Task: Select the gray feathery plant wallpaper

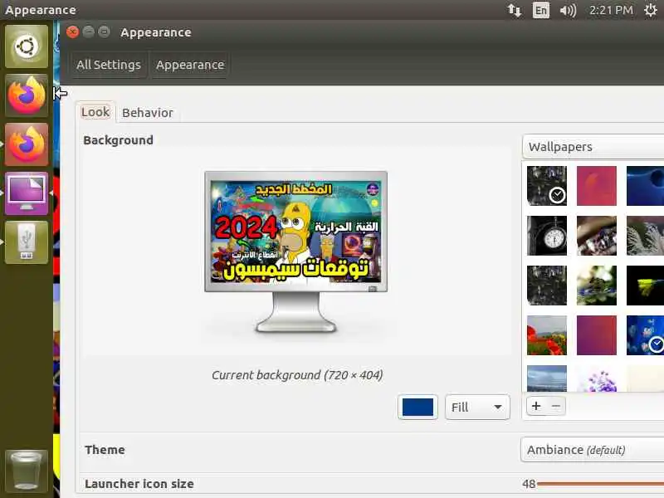Action: (646, 236)
